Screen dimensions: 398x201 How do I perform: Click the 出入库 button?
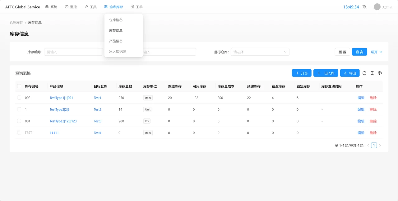326,73
